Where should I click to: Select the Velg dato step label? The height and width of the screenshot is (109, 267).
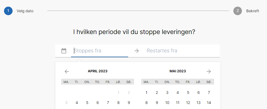point(25,11)
